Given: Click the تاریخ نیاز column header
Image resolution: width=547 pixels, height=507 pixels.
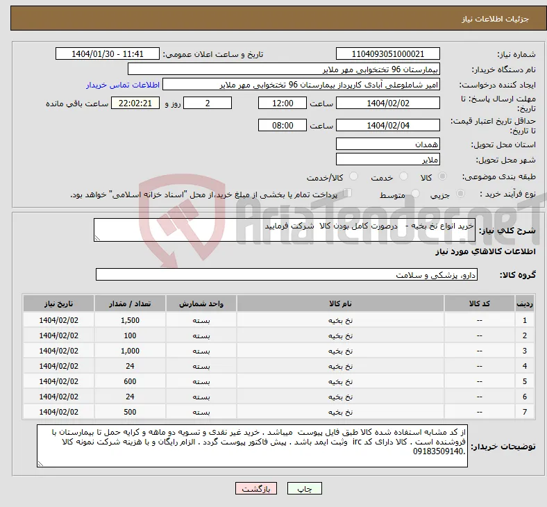Looking at the screenshot, I should coord(58,304).
